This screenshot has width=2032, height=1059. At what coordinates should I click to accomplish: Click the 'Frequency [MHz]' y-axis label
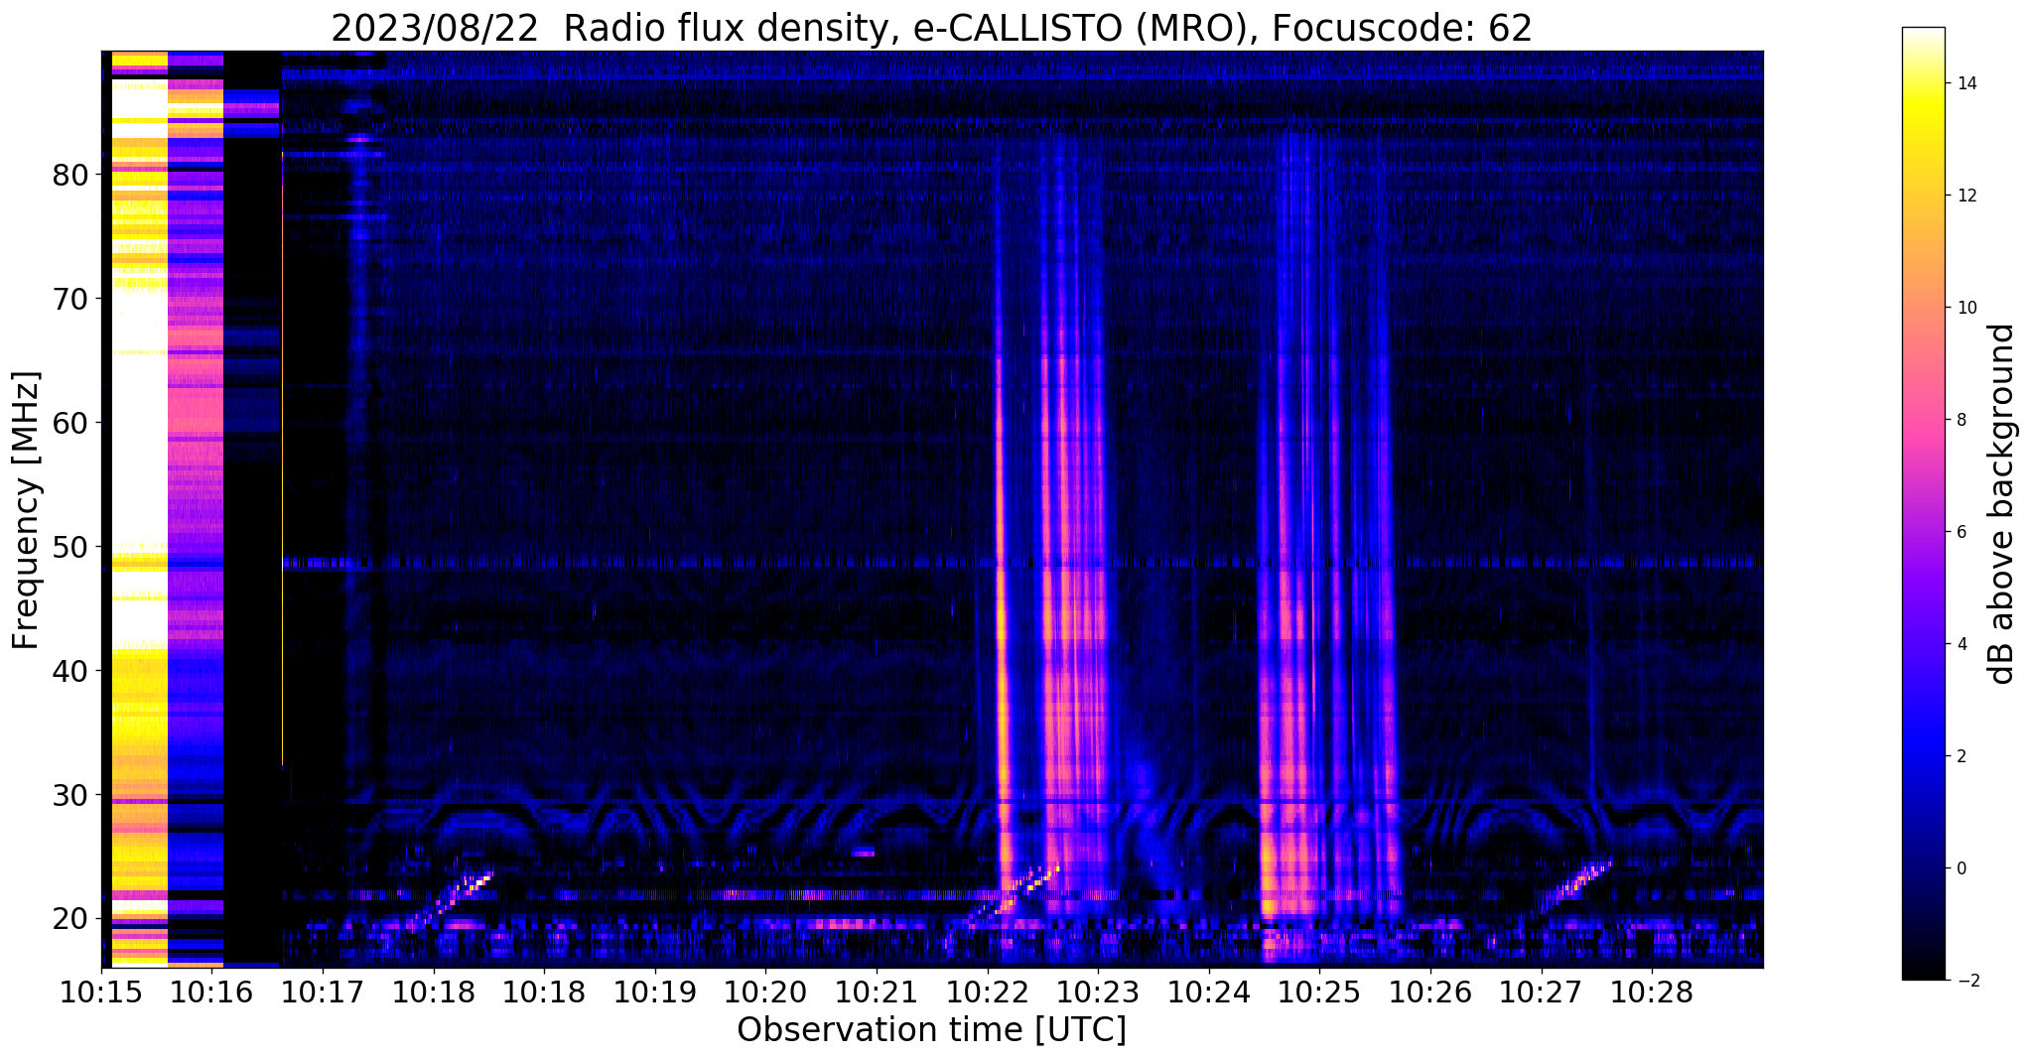[27, 510]
